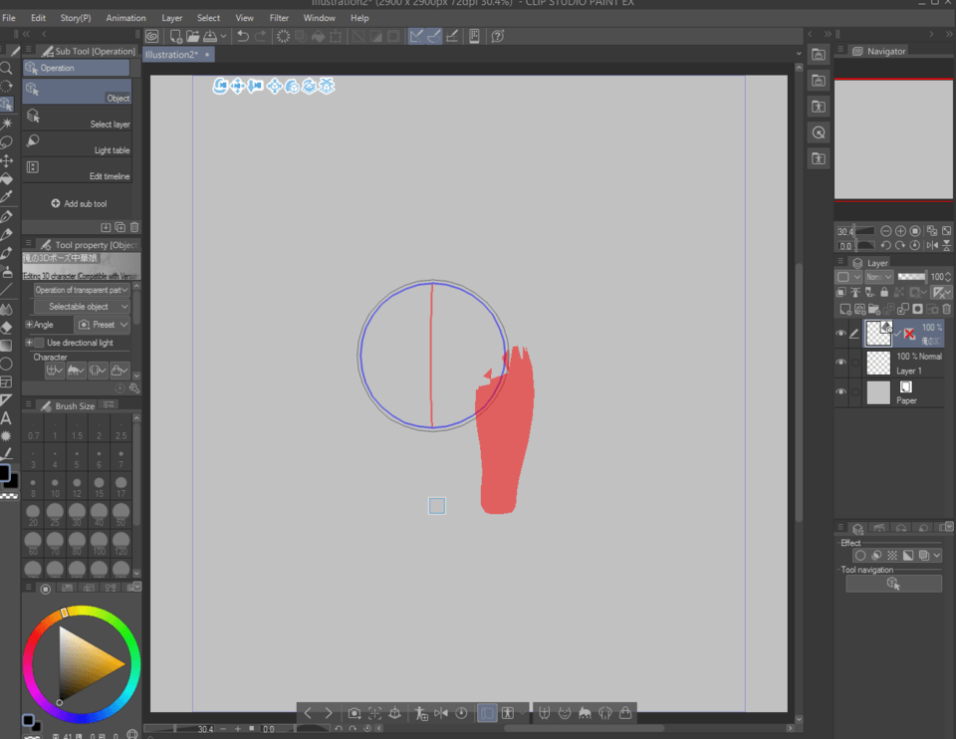Click the camera rotate icon on canvas
Image resolution: width=956 pixels, height=739 pixels.
[x=220, y=86]
